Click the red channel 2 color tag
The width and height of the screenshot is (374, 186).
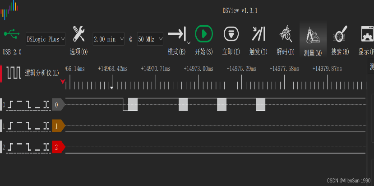(x=58, y=147)
